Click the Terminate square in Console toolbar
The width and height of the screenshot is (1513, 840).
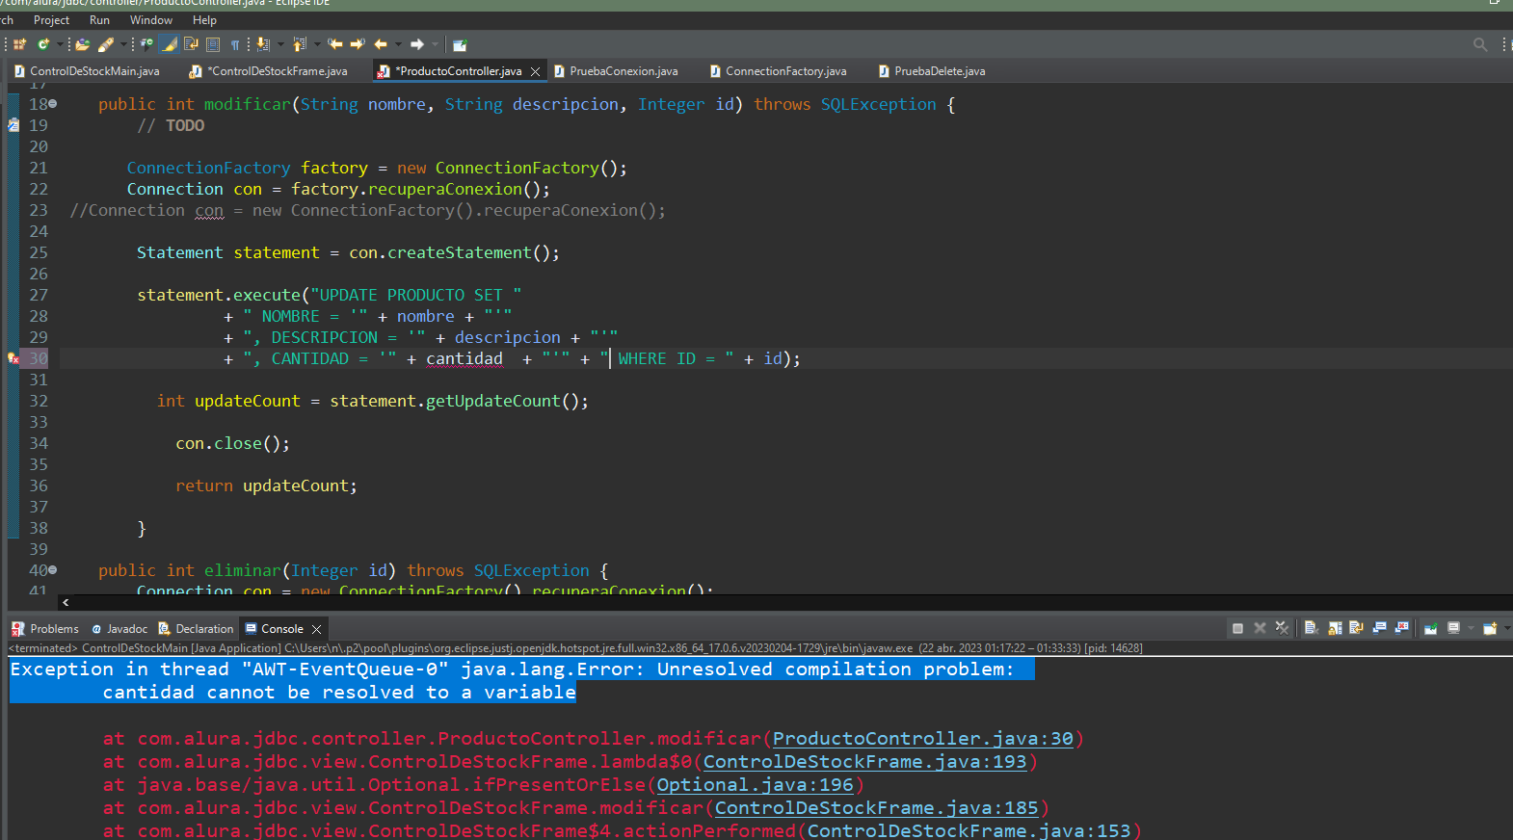(x=1237, y=628)
